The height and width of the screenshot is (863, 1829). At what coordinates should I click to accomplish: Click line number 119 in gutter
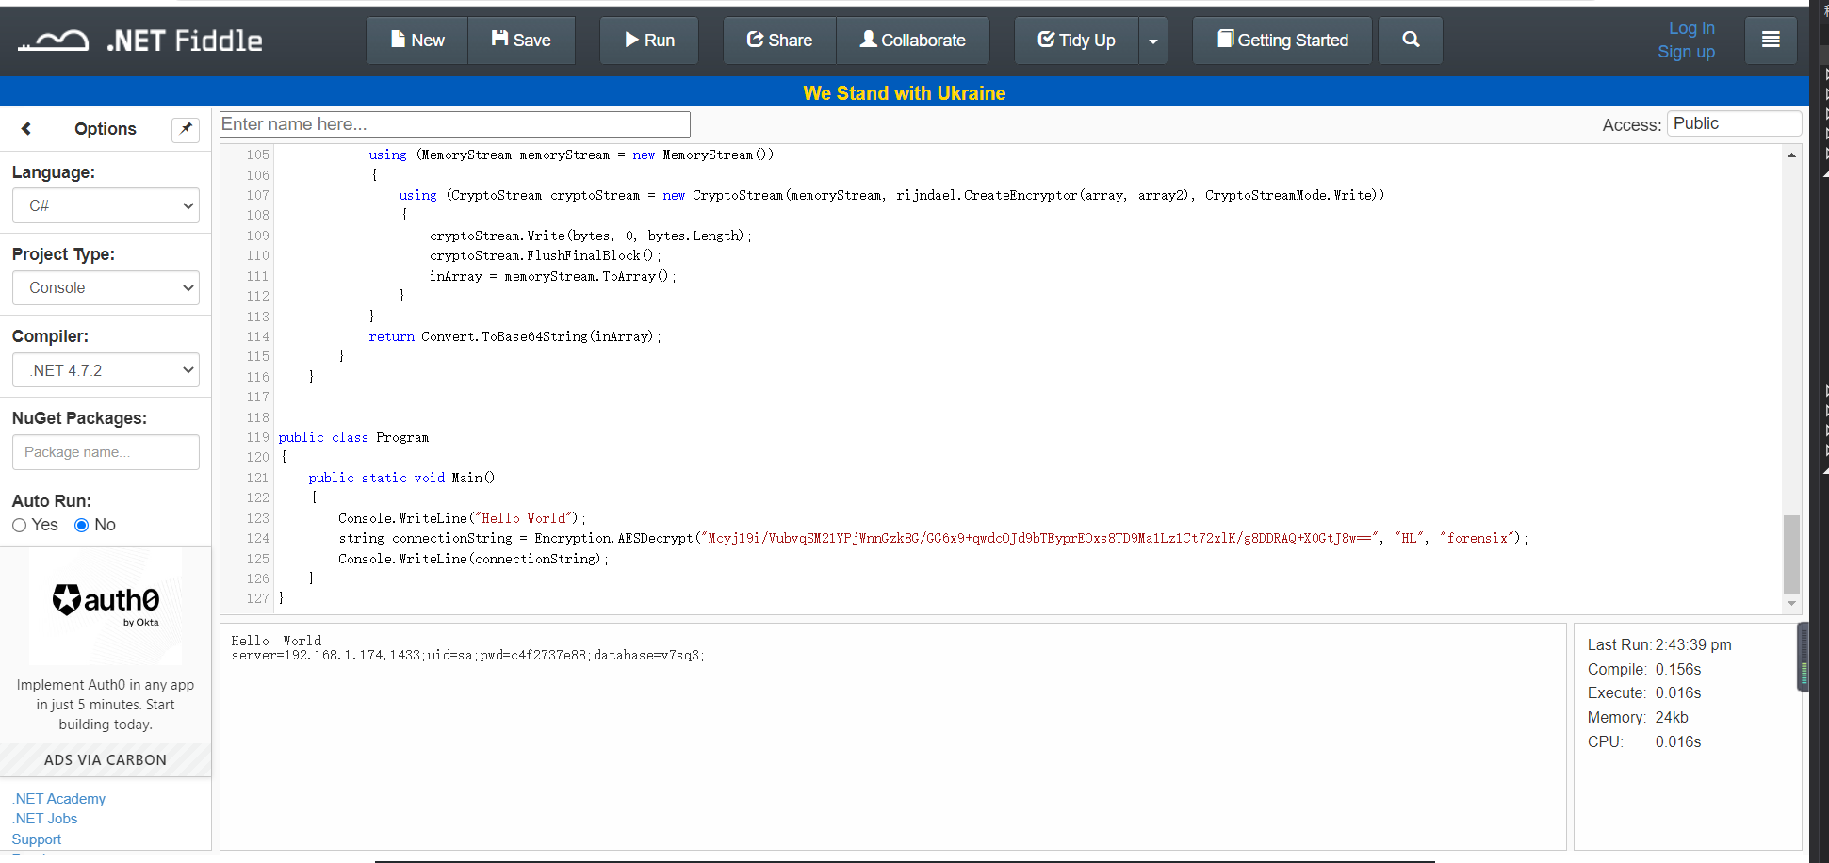(x=257, y=438)
